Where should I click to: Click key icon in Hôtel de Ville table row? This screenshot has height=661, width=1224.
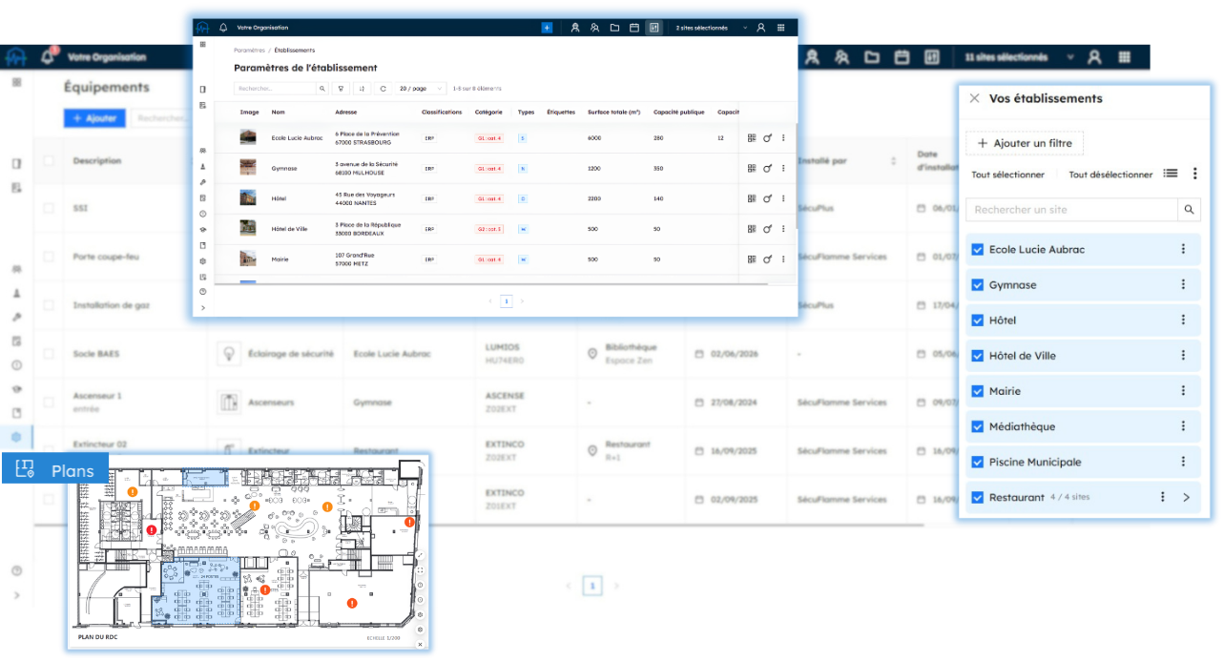(x=768, y=229)
